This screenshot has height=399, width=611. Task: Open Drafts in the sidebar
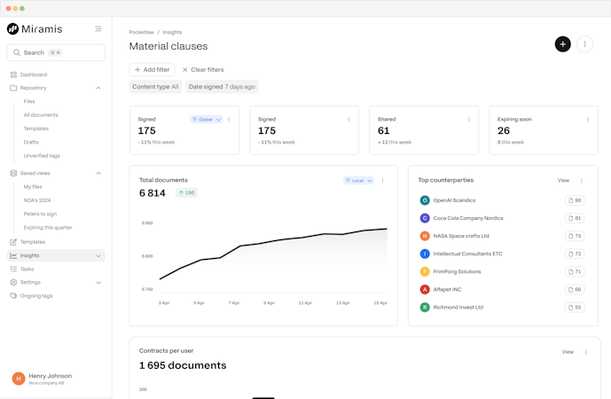tap(31, 142)
